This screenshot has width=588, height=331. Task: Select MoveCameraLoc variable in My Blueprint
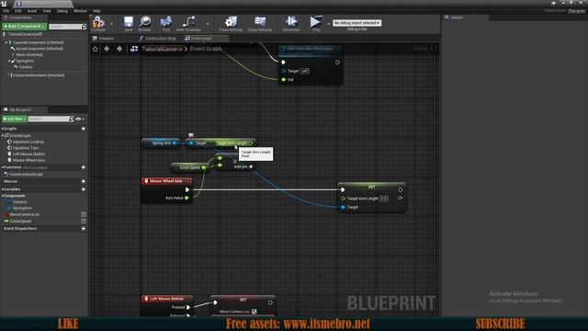tap(25, 214)
